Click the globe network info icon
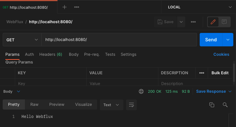The width and height of the screenshot is (236, 127). (x=141, y=91)
